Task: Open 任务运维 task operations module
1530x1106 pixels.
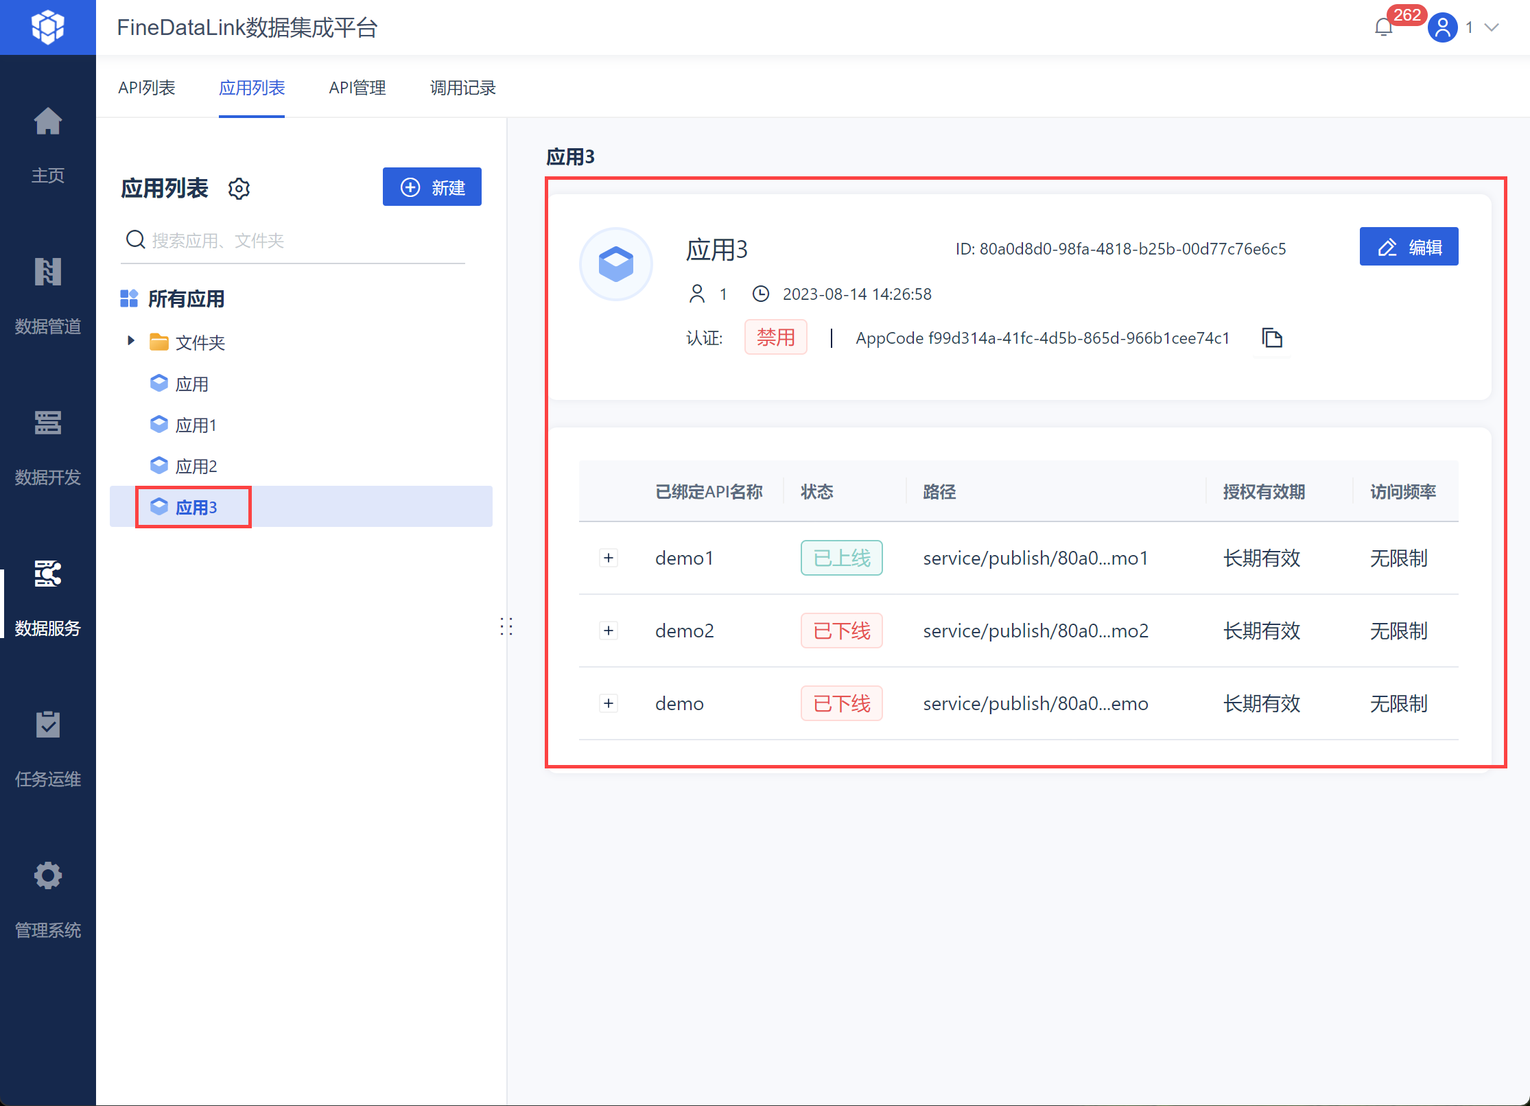Action: tap(47, 726)
